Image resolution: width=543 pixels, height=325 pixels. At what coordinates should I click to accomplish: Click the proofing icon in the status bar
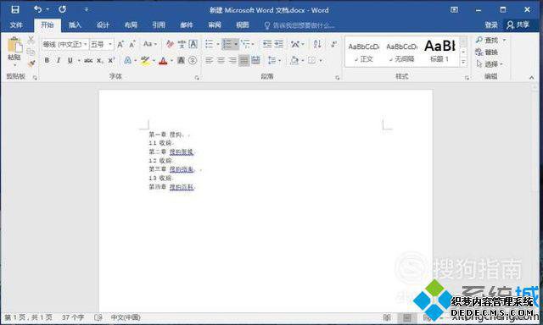[98, 317]
